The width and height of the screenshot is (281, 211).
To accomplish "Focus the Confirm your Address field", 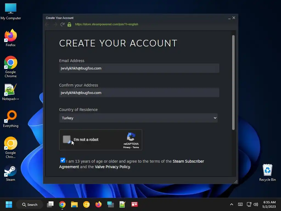I will pos(139,93).
